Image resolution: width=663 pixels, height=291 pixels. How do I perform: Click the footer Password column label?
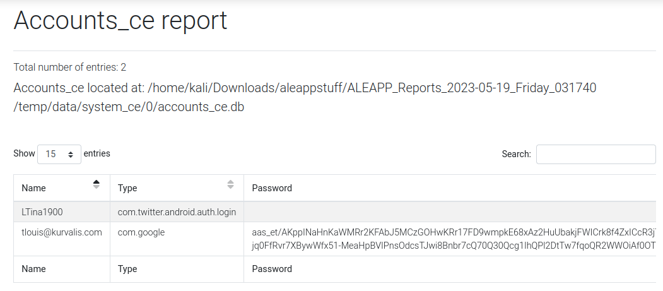point(272,269)
